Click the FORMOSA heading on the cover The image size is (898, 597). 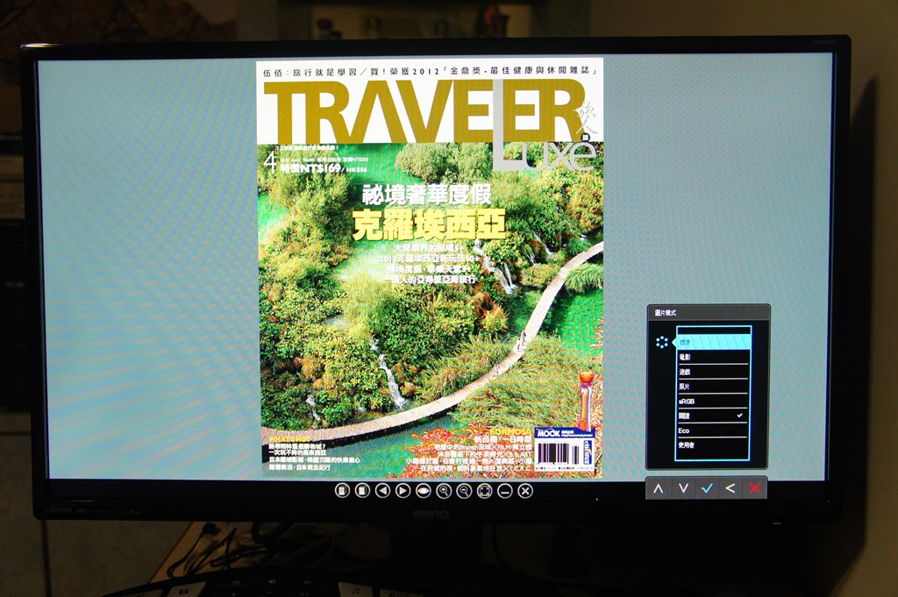coord(510,431)
